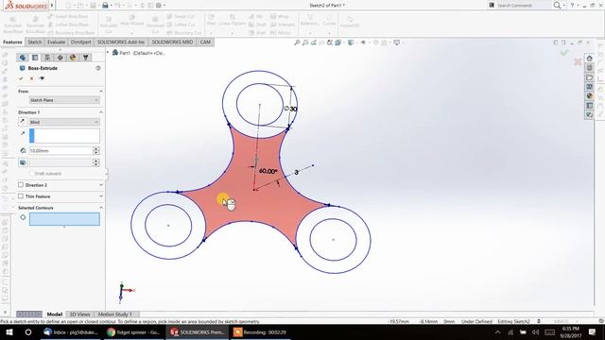Select the Model bottom tab

tap(55, 314)
